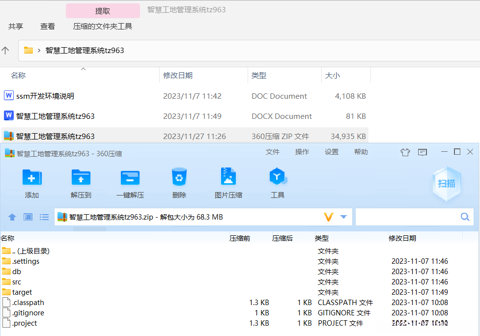480x336 pixels.
Task: Click the 扫描 (Scan) badge
Action: [447, 184]
